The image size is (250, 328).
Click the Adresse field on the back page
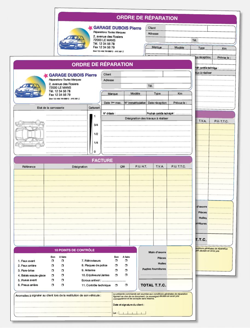[x=200, y=34]
